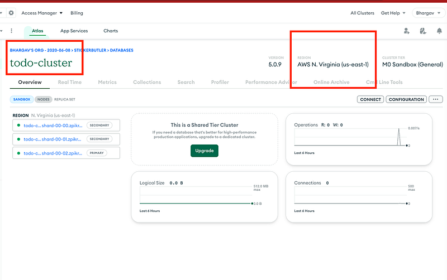This screenshot has height=280, width=447.
Task: Click the NODES badge
Action: [44, 99]
